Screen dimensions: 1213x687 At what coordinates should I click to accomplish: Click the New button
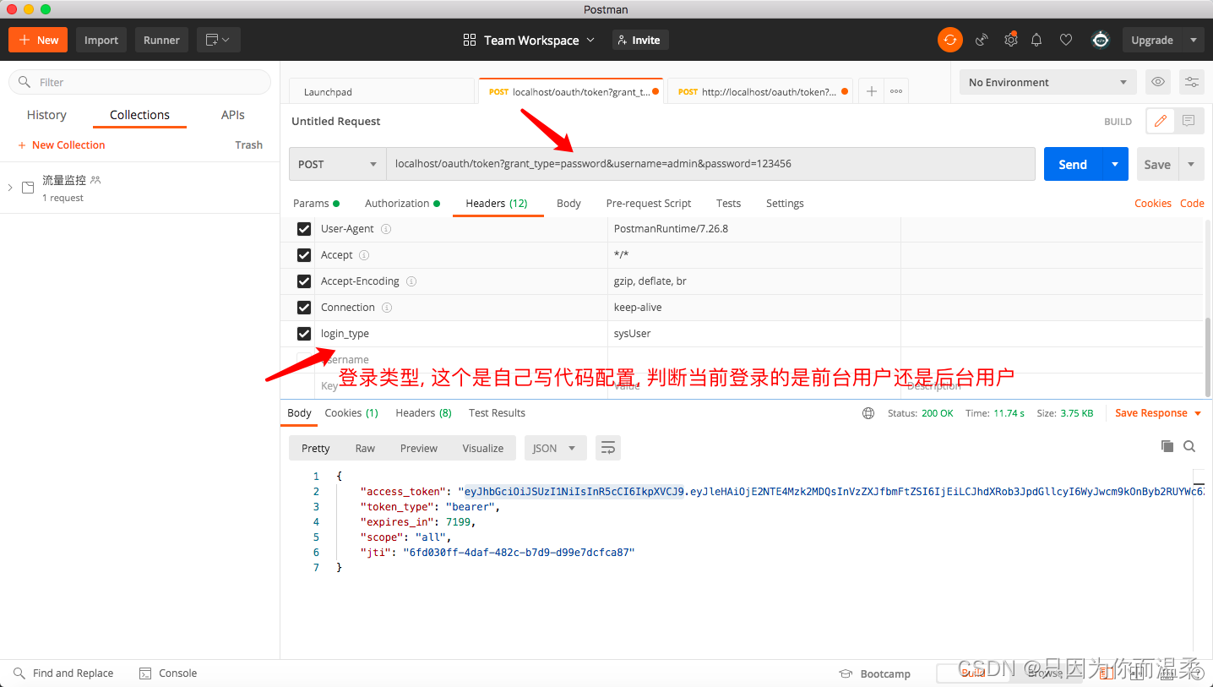39,40
